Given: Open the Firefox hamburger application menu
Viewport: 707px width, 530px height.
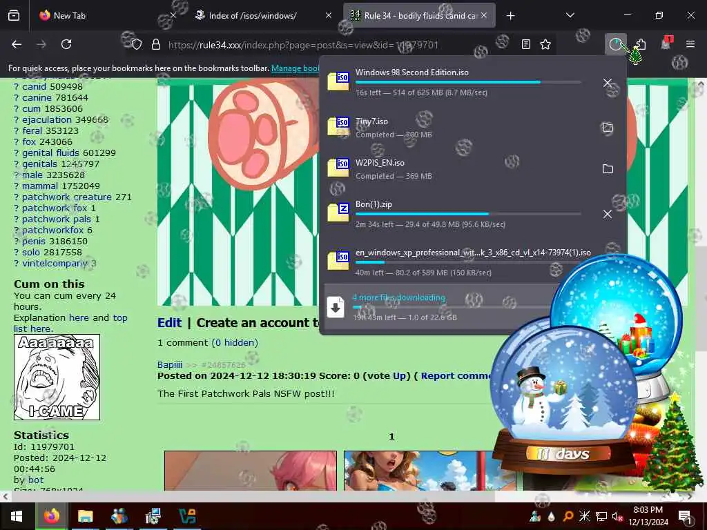Looking at the screenshot, I should 690,44.
